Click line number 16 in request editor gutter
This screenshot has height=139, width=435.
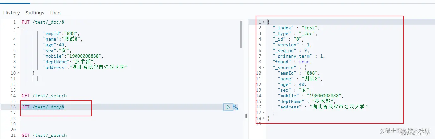tap(13, 107)
